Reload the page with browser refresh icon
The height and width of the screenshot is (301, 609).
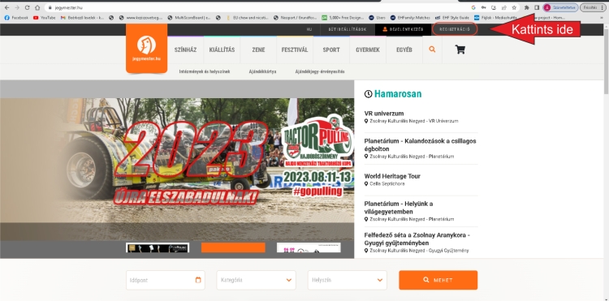pos(27,7)
